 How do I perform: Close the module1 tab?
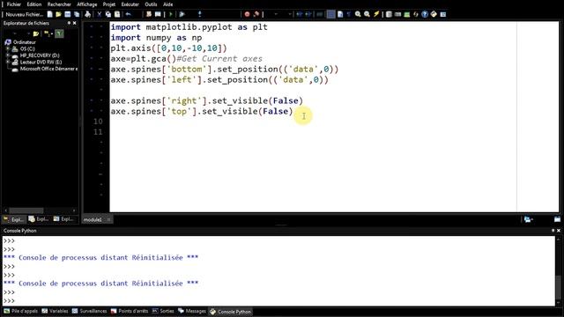pos(108,219)
